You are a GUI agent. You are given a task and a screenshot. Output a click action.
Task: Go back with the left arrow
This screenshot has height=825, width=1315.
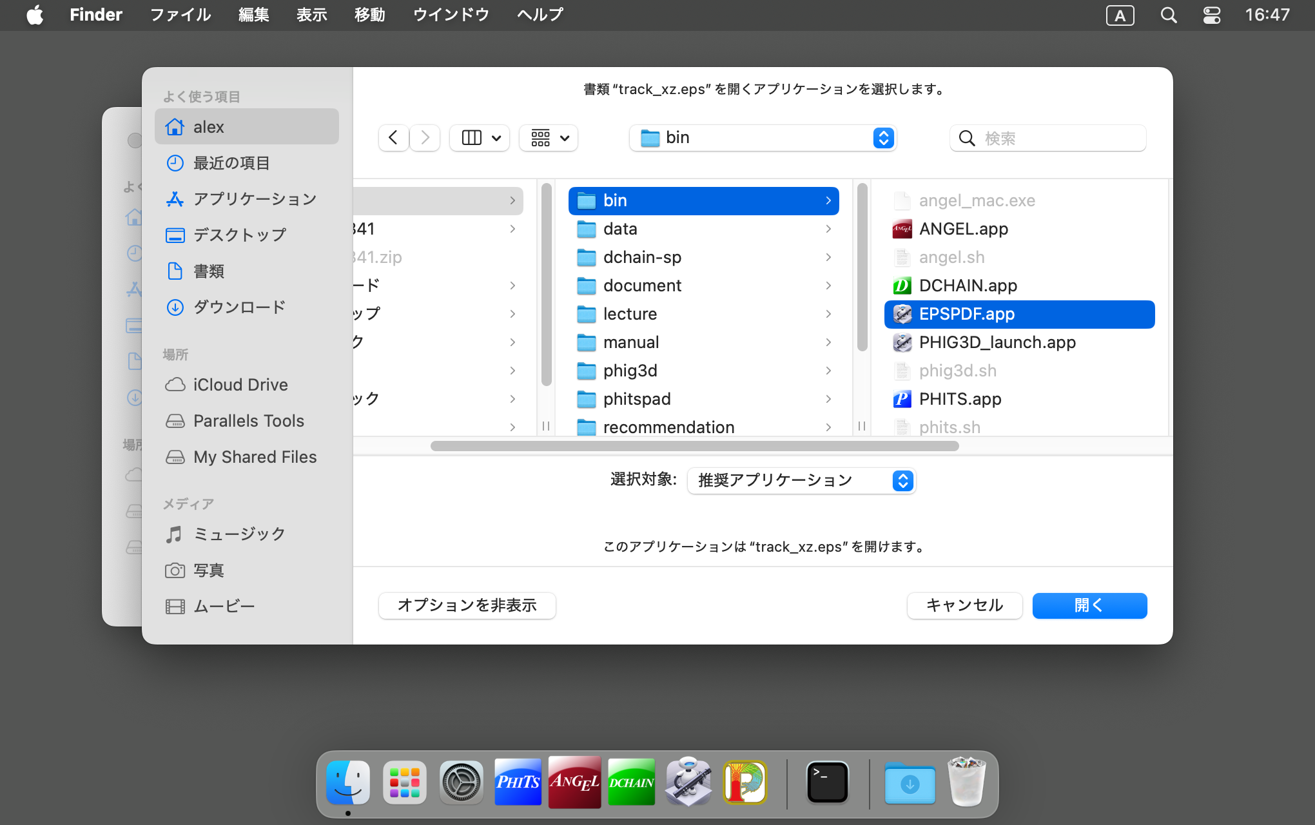click(393, 138)
